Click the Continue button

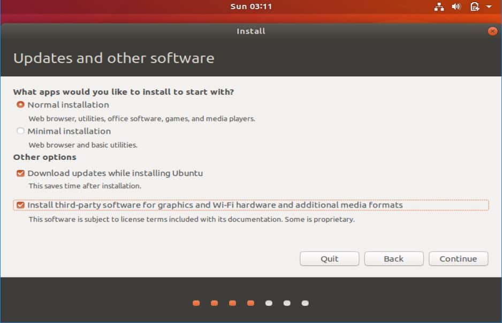point(458,259)
